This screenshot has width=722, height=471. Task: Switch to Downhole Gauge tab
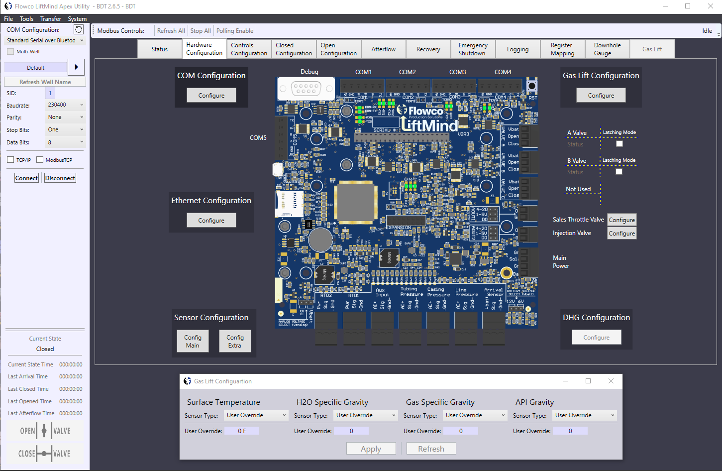(607, 49)
